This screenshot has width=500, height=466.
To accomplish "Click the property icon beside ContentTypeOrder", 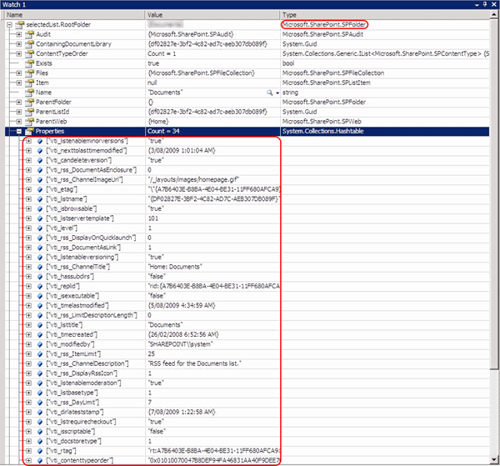I will pos(29,53).
